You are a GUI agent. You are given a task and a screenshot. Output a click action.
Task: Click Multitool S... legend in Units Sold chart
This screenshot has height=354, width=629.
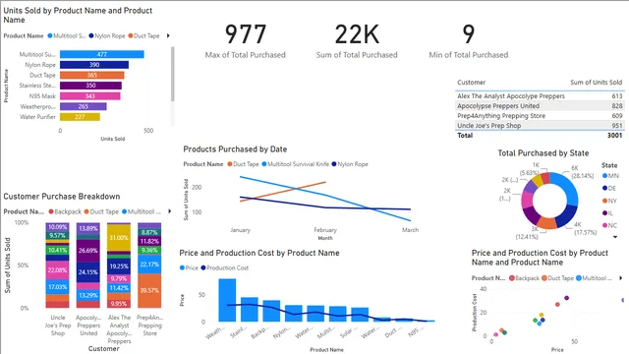tap(67, 35)
